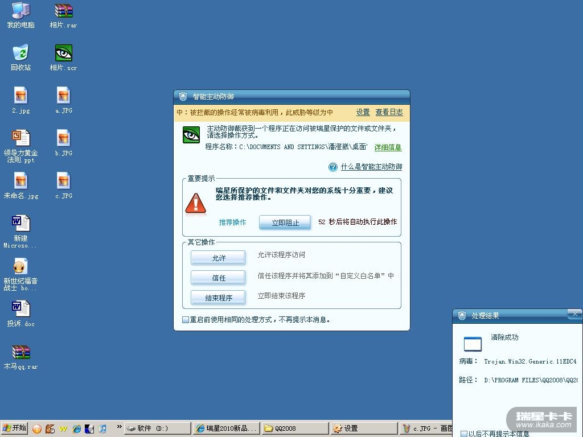Click the window icon beside 清除成功
Image resolution: width=583 pixels, height=437 pixels.
tap(473, 344)
